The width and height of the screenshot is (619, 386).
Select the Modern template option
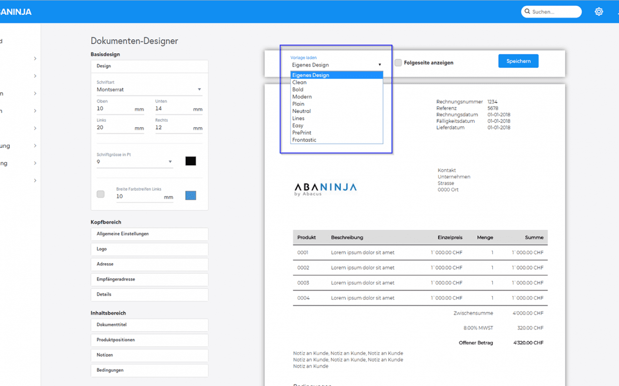[302, 97]
